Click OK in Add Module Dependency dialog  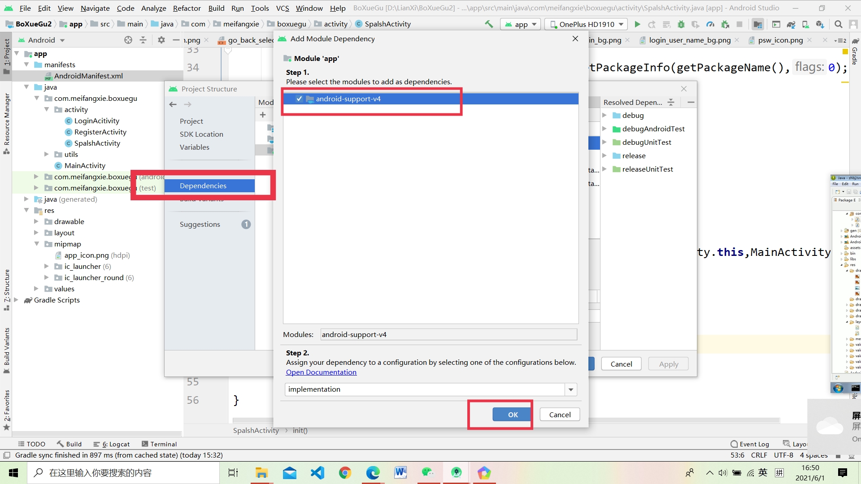pyautogui.click(x=513, y=415)
